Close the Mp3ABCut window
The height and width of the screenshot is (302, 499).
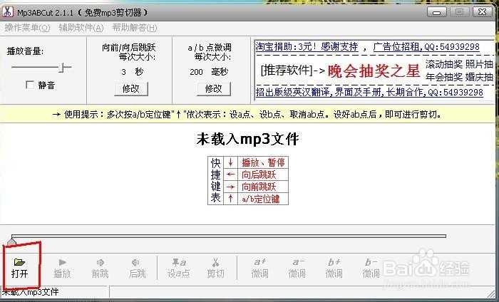pos(482,12)
